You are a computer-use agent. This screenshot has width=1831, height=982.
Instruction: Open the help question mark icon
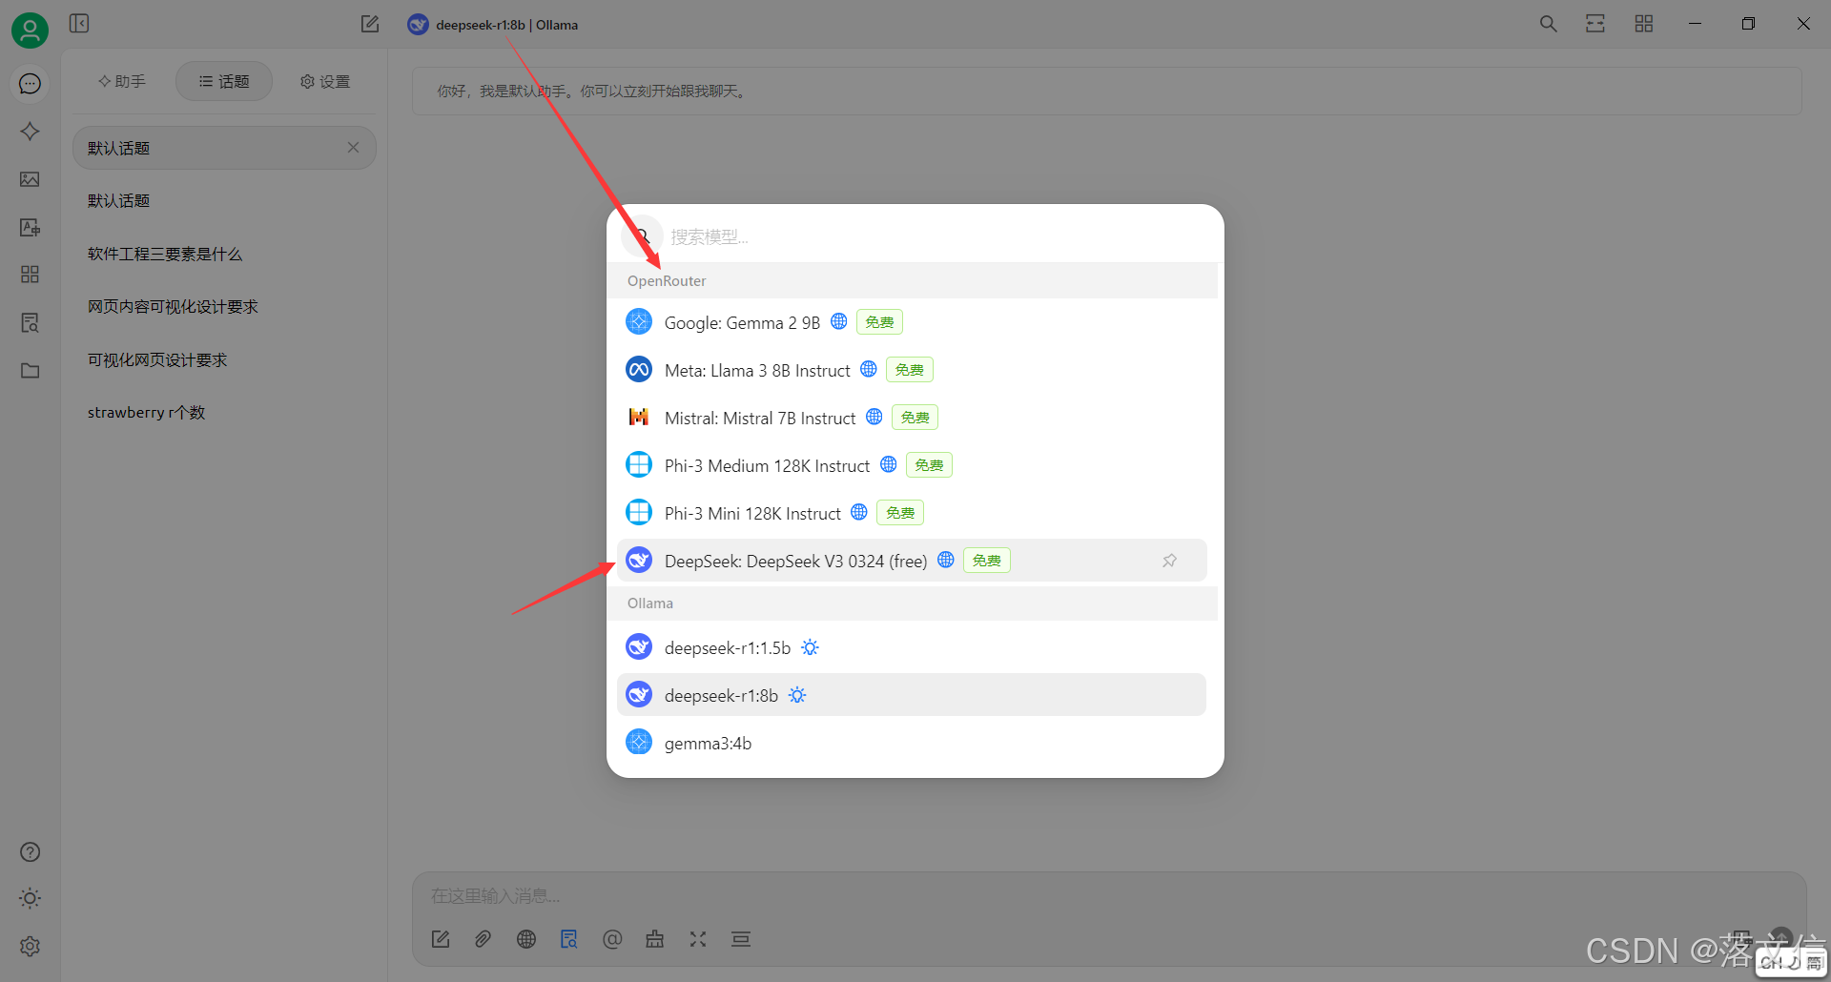click(x=30, y=851)
